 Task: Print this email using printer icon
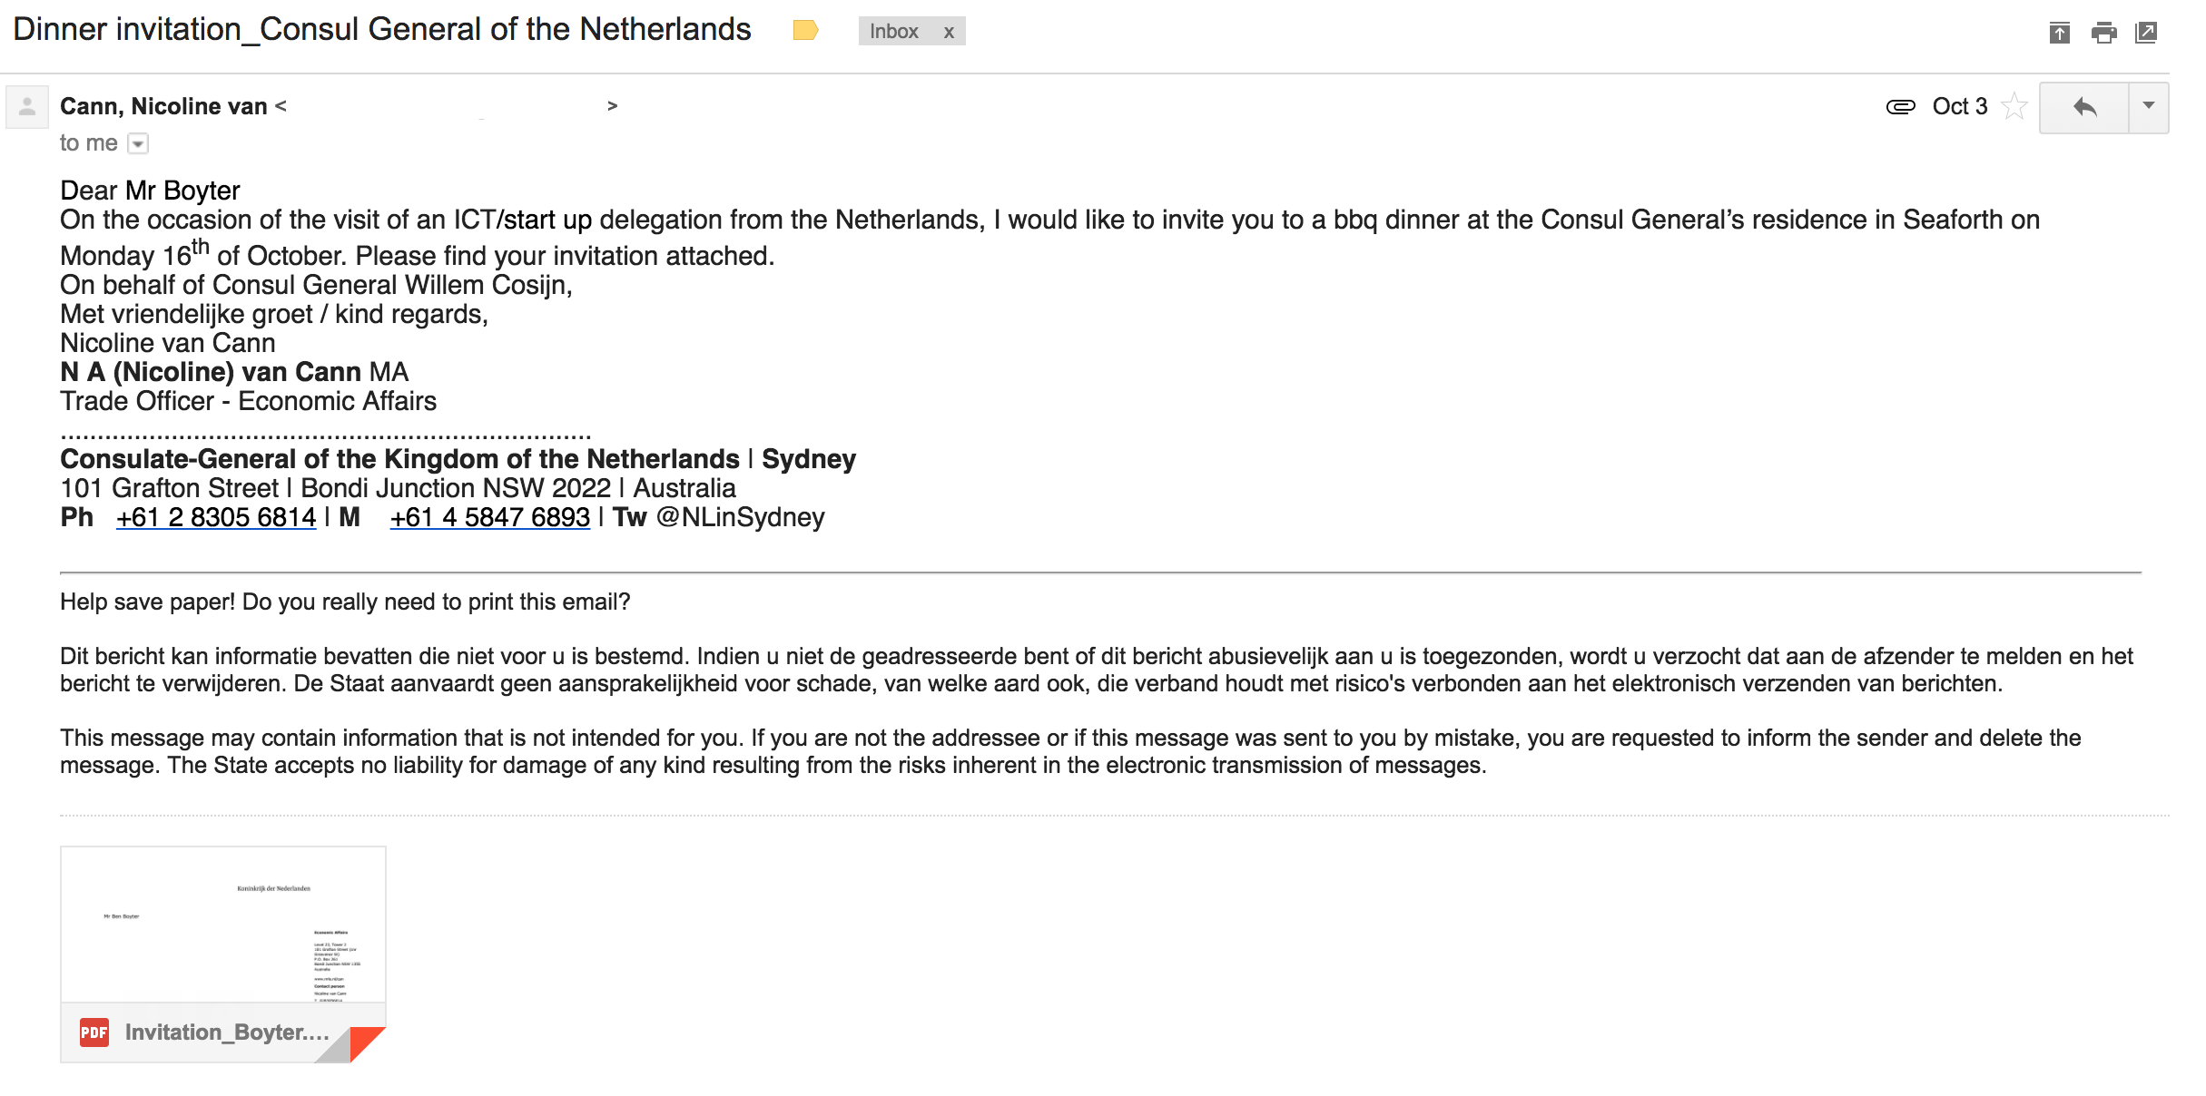click(2103, 34)
